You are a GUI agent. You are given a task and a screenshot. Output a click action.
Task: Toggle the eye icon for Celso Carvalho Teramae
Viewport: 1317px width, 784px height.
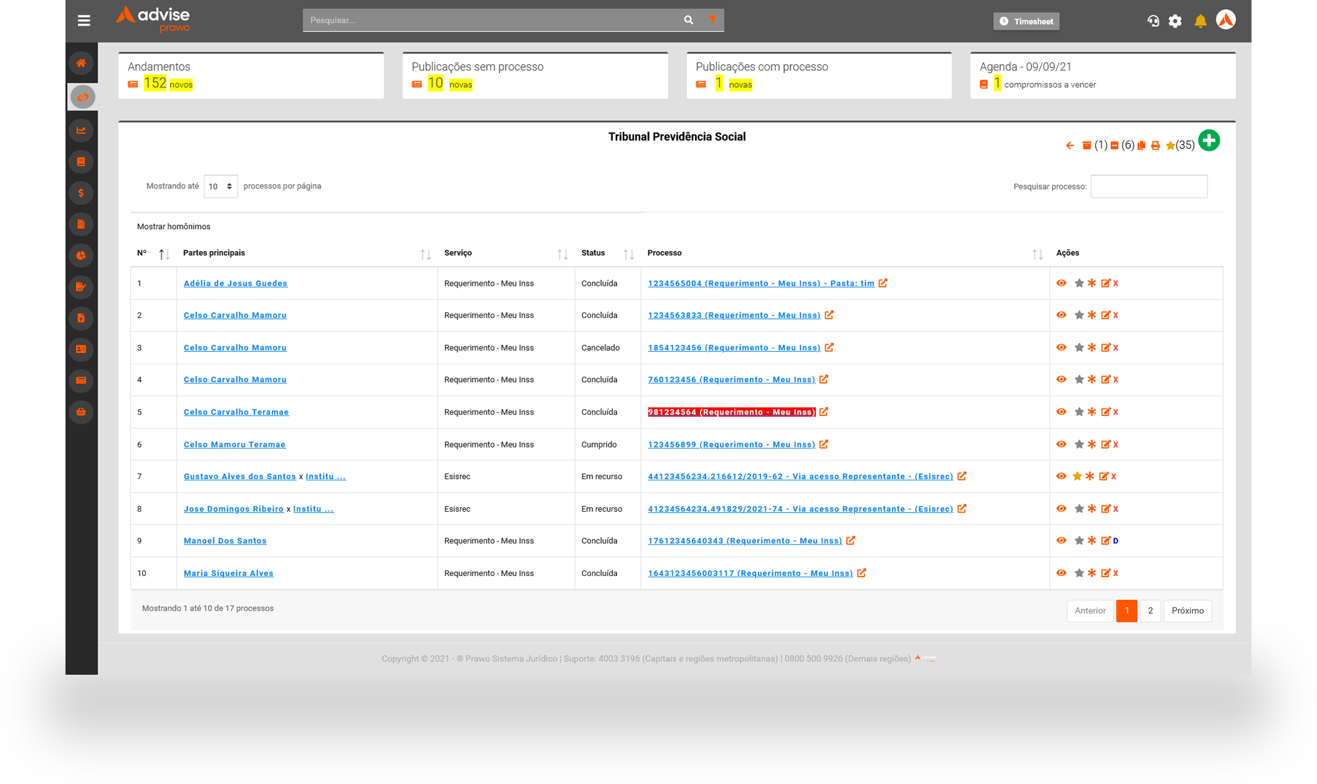pos(1061,412)
